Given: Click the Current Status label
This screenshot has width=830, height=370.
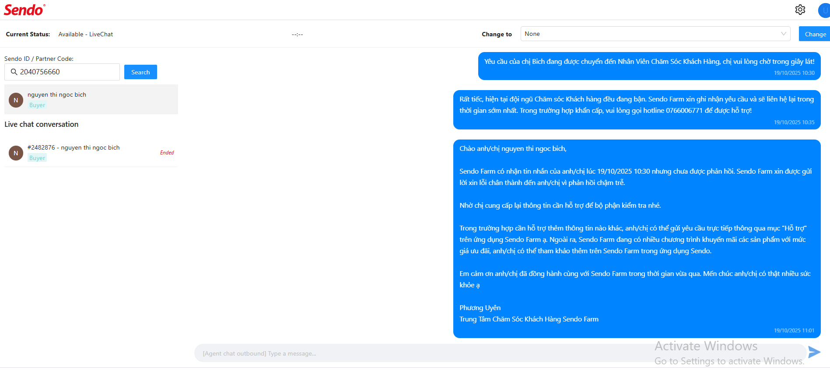Looking at the screenshot, I should click(x=28, y=34).
